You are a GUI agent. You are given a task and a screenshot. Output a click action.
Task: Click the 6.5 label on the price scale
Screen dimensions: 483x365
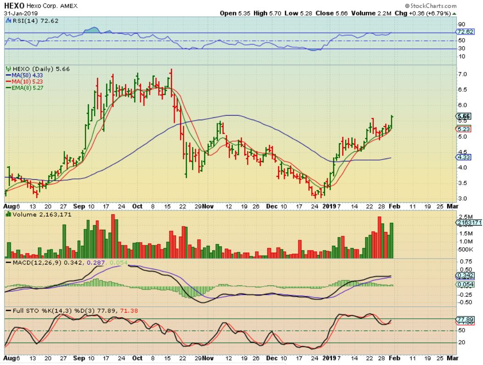coord(462,90)
